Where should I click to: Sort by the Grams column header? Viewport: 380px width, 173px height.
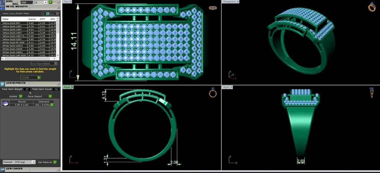click(x=33, y=19)
